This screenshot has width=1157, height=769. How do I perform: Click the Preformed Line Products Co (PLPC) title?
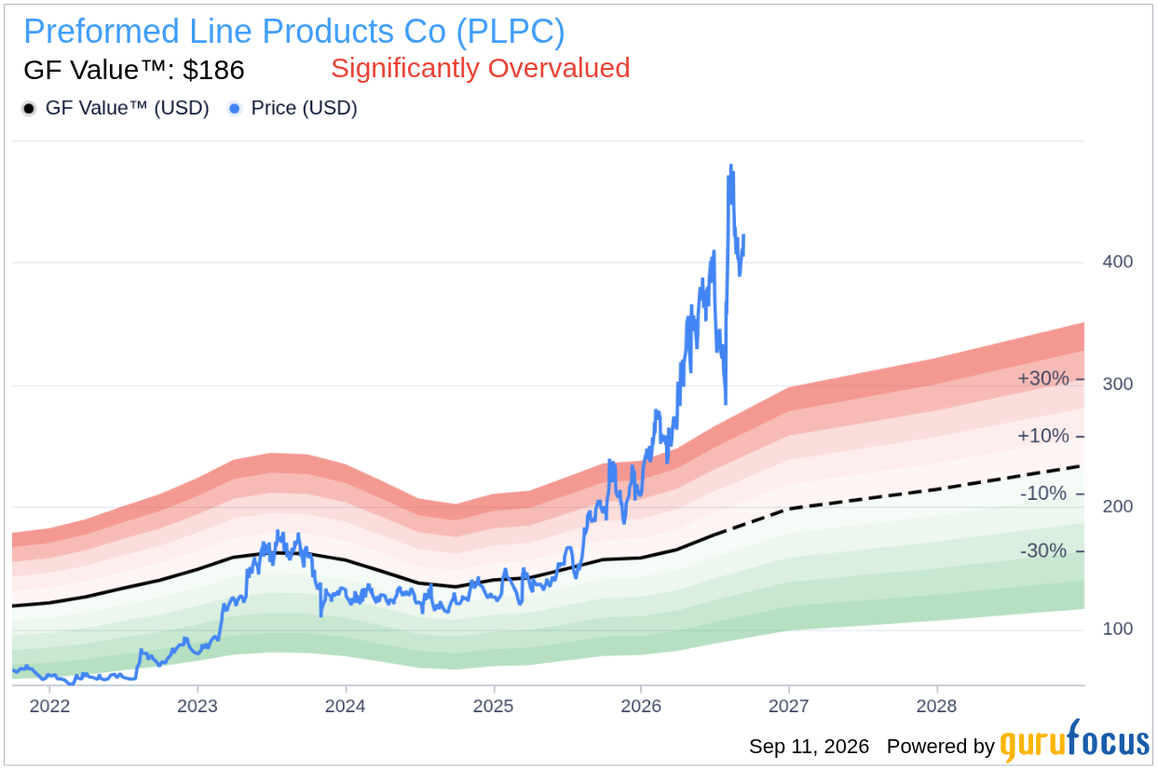pyautogui.click(x=294, y=32)
